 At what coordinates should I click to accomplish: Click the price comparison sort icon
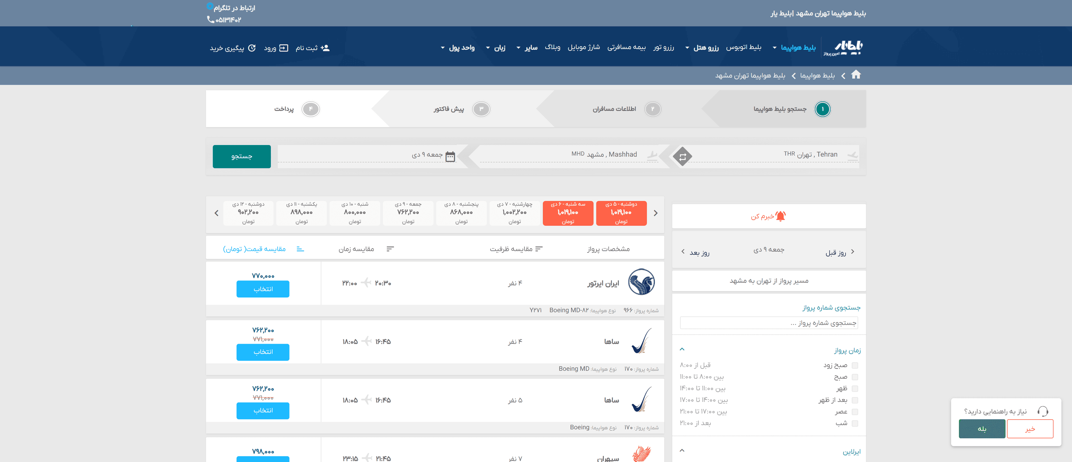pos(300,249)
